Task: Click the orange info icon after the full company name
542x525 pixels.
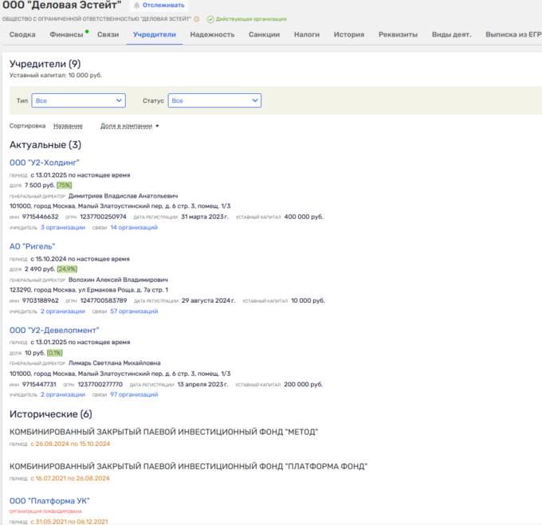Action: [x=197, y=19]
